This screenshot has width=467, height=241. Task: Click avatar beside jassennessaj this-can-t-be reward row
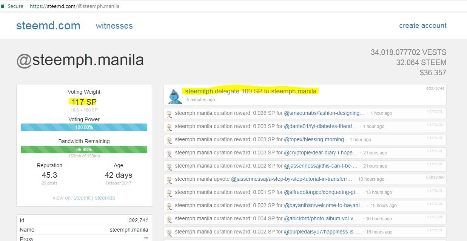click(x=170, y=166)
